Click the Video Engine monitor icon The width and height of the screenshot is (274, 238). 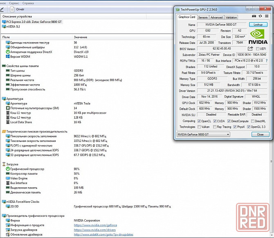pos(8,178)
